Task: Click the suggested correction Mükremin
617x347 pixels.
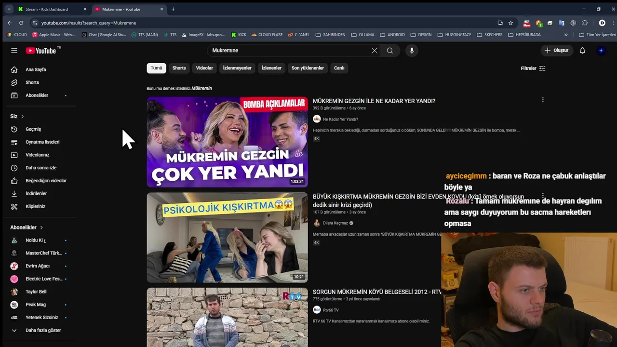Action: point(201,88)
